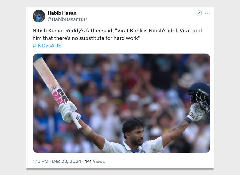The image size is (240, 175).
Task: Click the 1:15 PM timestamp
Action: click(41, 161)
